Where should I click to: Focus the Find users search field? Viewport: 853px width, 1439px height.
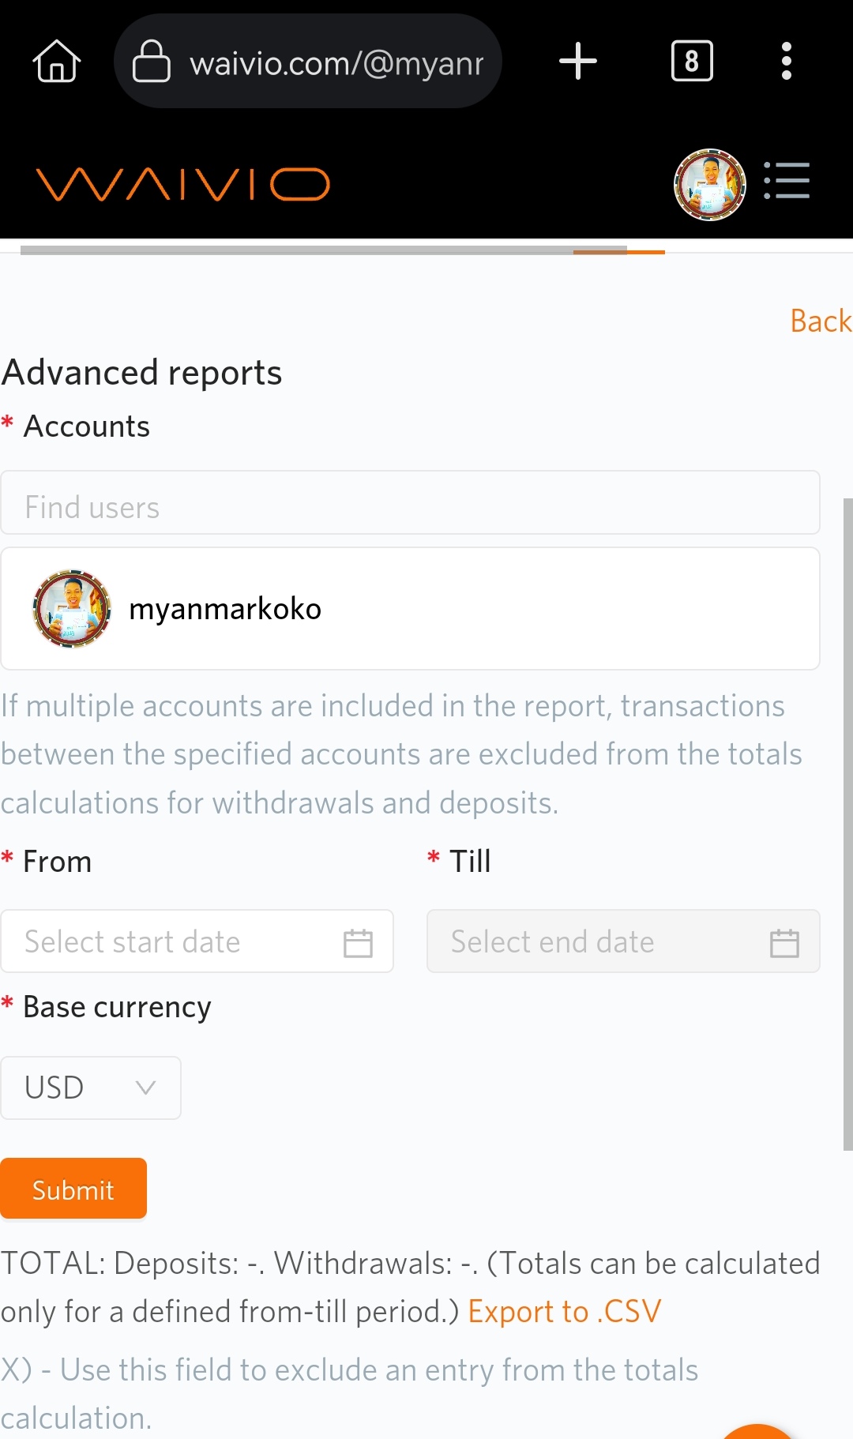click(x=410, y=506)
